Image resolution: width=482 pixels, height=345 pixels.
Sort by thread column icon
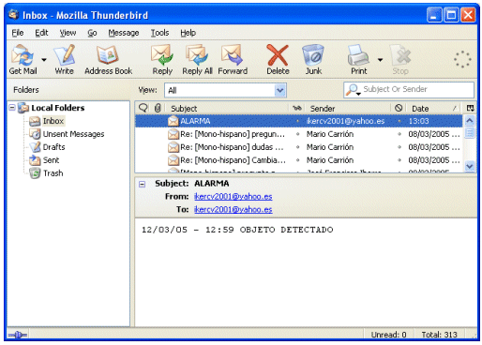pos(143,108)
